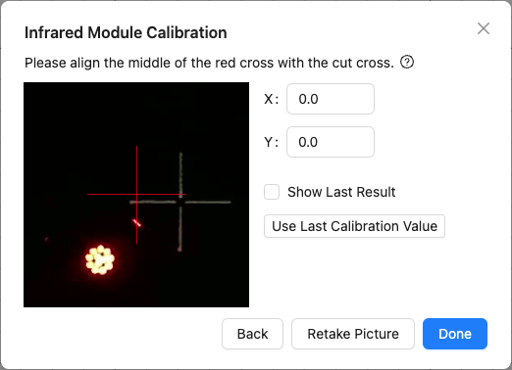512x370 pixels.
Task: Click the Show Last Result label text
Action: click(341, 192)
